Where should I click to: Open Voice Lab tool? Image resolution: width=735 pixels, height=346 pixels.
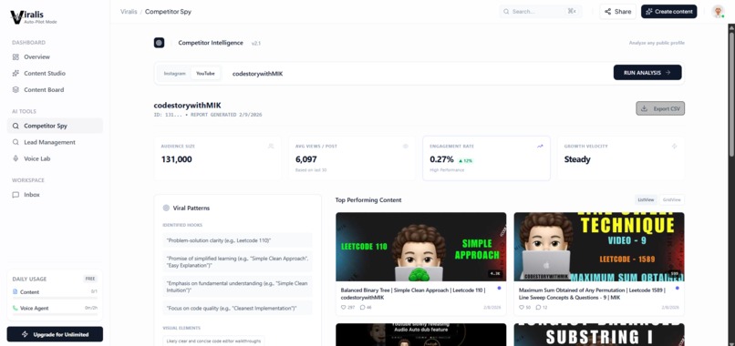click(x=55, y=158)
